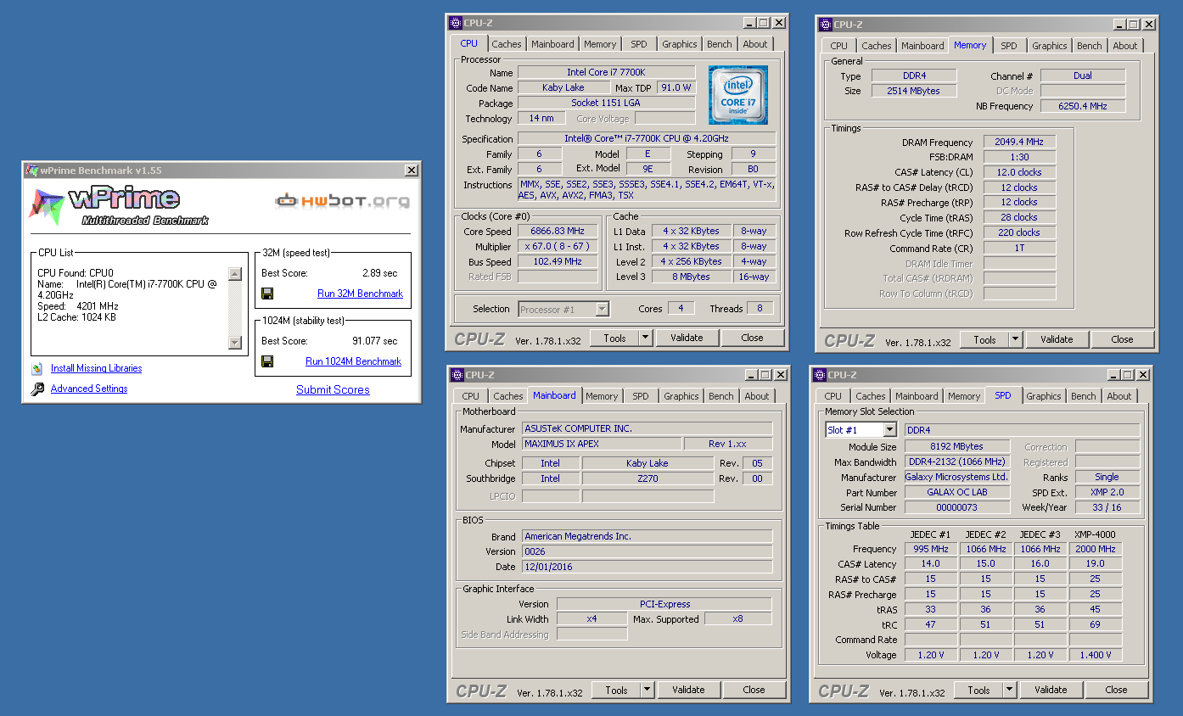Open Caches tab in CPU-Z SPD window
Screen dimensions: 1183x716
click(871, 396)
